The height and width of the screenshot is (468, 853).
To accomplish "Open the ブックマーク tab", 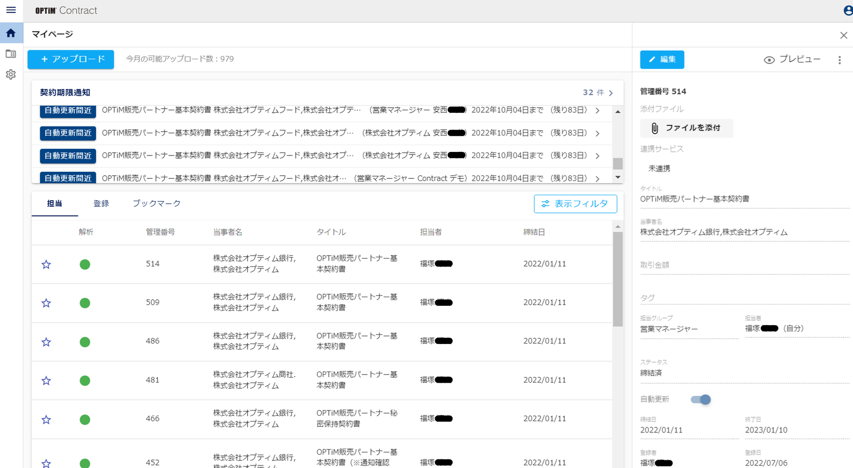I will (x=157, y=203).
